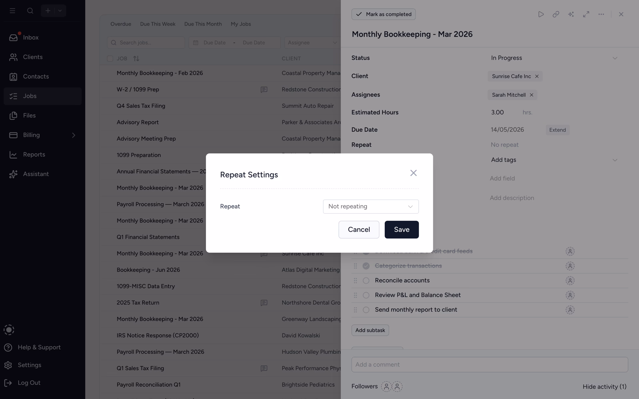The width and height of the screenshot is (639, 399).
Task: Expand the create dropdown arrow
Action: pos(60,11)
